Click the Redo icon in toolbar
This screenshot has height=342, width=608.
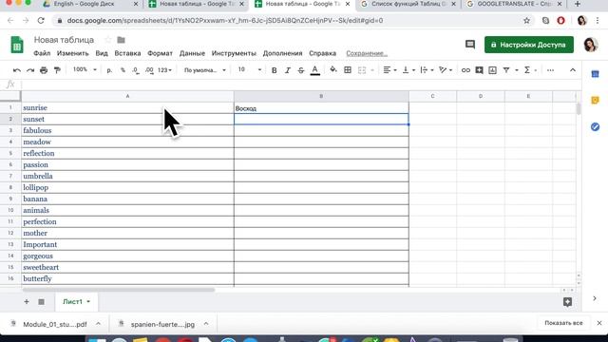click(x=30, y=70)
